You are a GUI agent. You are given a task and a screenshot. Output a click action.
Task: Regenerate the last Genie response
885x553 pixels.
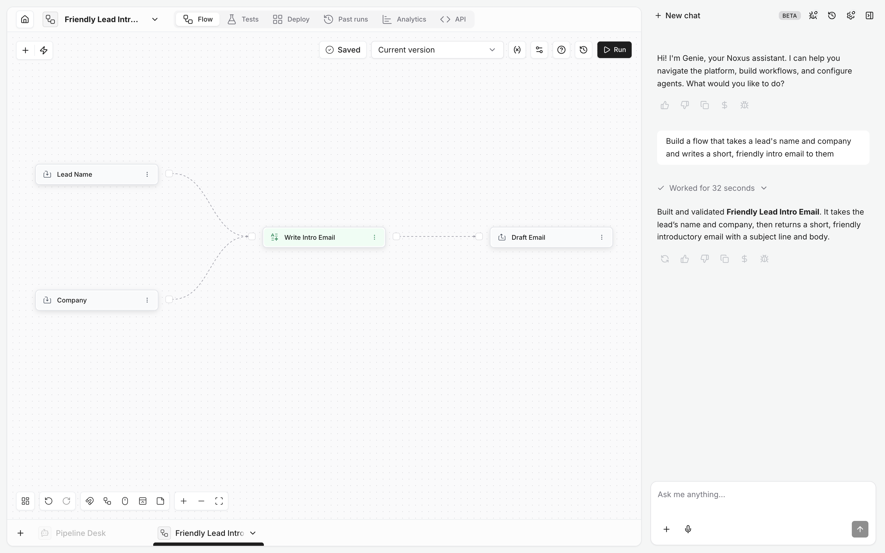click(665, 259)
